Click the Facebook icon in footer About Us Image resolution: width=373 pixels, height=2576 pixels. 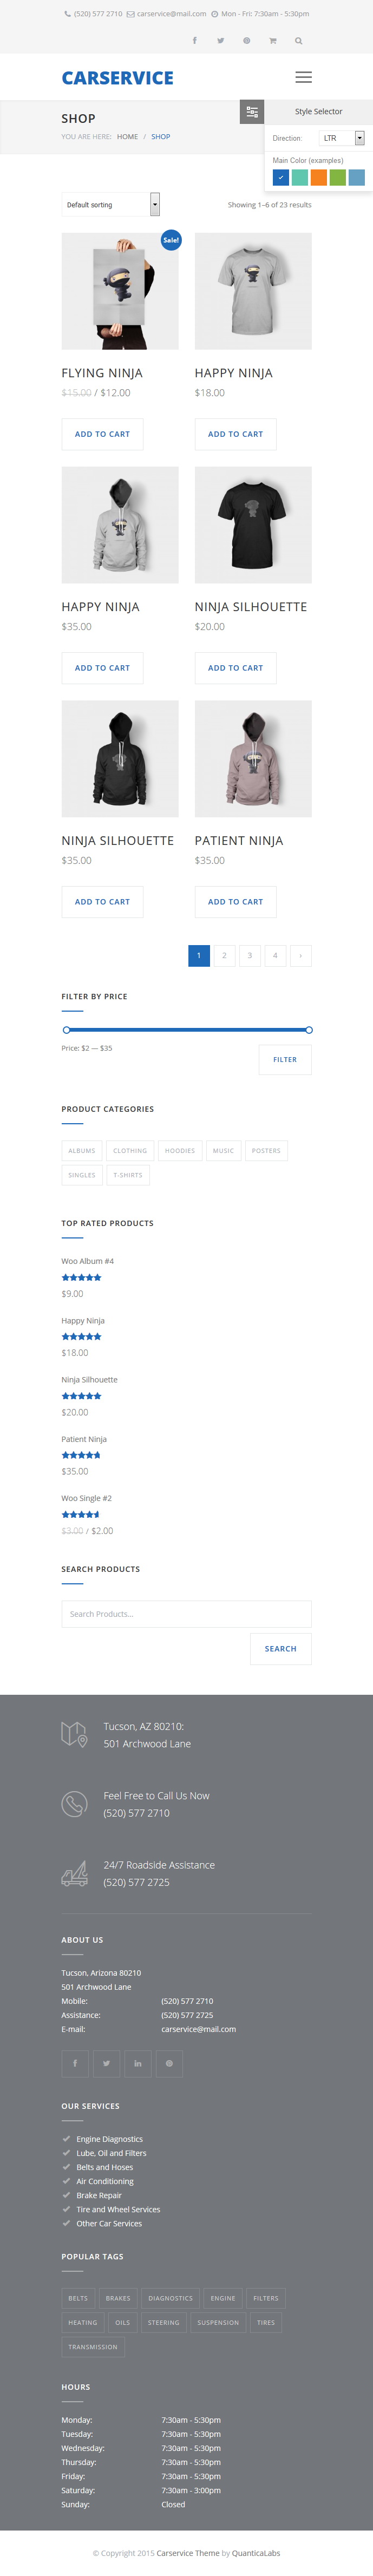[75, 2063]
